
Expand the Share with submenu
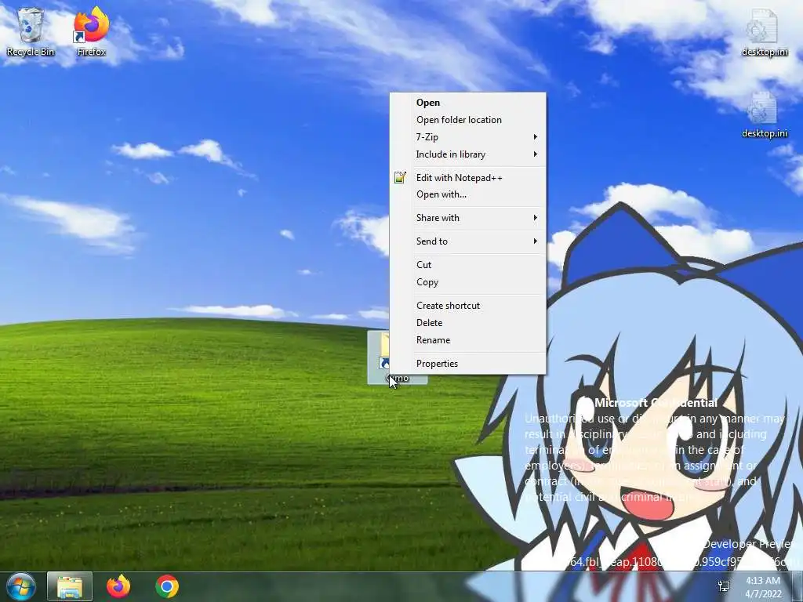tap(467, 218)
